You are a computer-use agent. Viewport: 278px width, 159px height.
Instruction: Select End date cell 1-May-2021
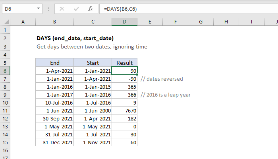pyautogui.click(x=55, y=126)
